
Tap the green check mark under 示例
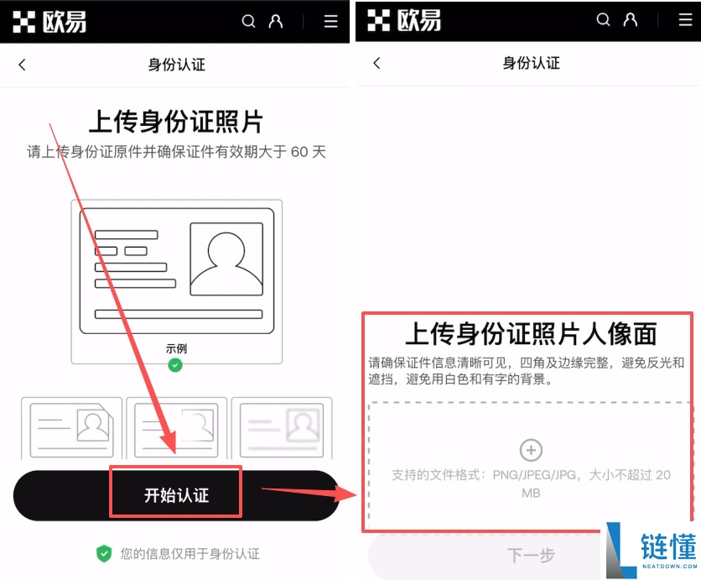tap(175, 365)
